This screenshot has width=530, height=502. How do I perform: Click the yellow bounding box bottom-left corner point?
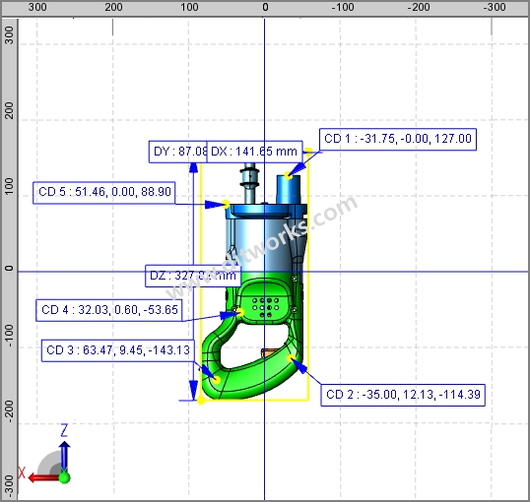[201, 401]
